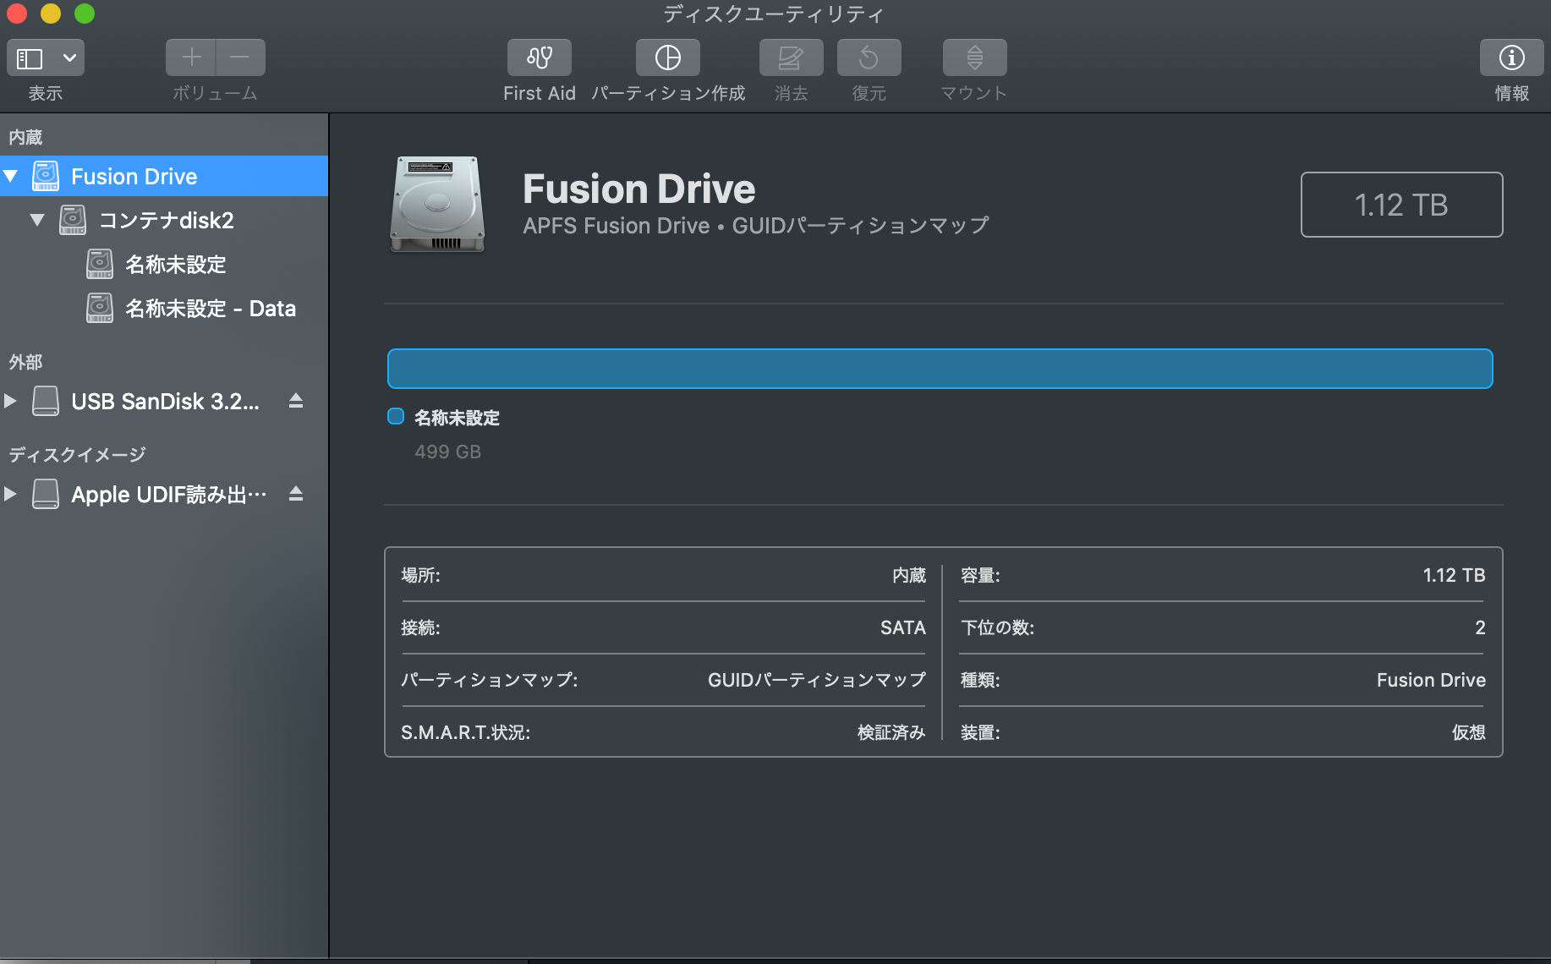
Task: Expand the USB SanDisk drive entry
Action: click(x=11, y=401)
